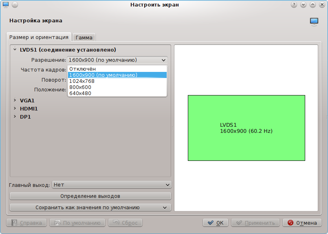Click the green LVDS1 screen preview
Image resolution: width=328 pixels, height=234 pixels.
coord(246,128)
